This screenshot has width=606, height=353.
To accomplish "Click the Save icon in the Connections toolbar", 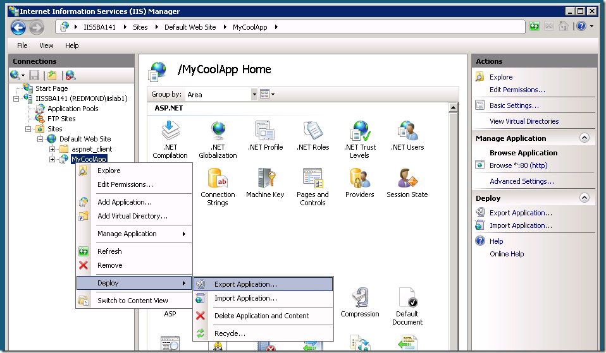I will [x=34, y=75].
